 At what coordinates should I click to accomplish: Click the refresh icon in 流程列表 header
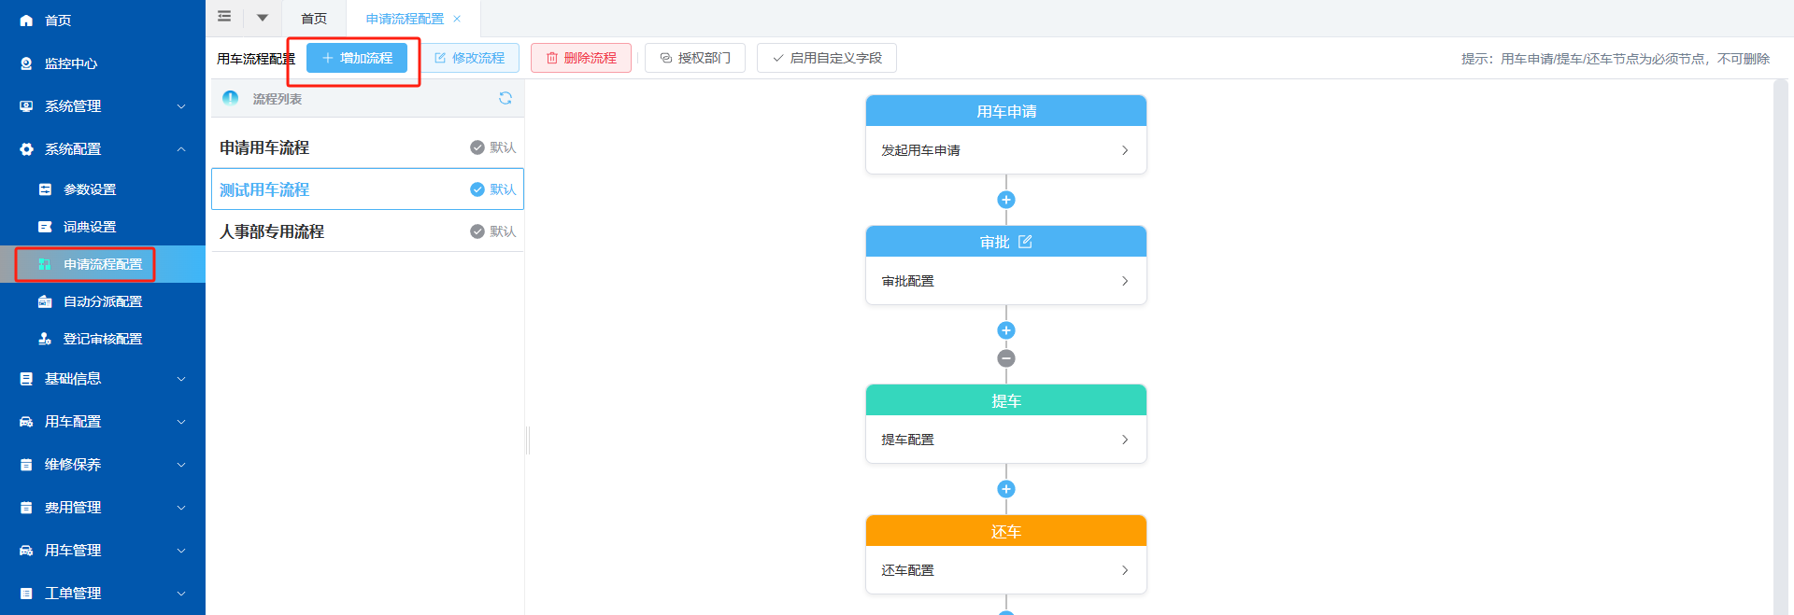(x=505, y=98)
